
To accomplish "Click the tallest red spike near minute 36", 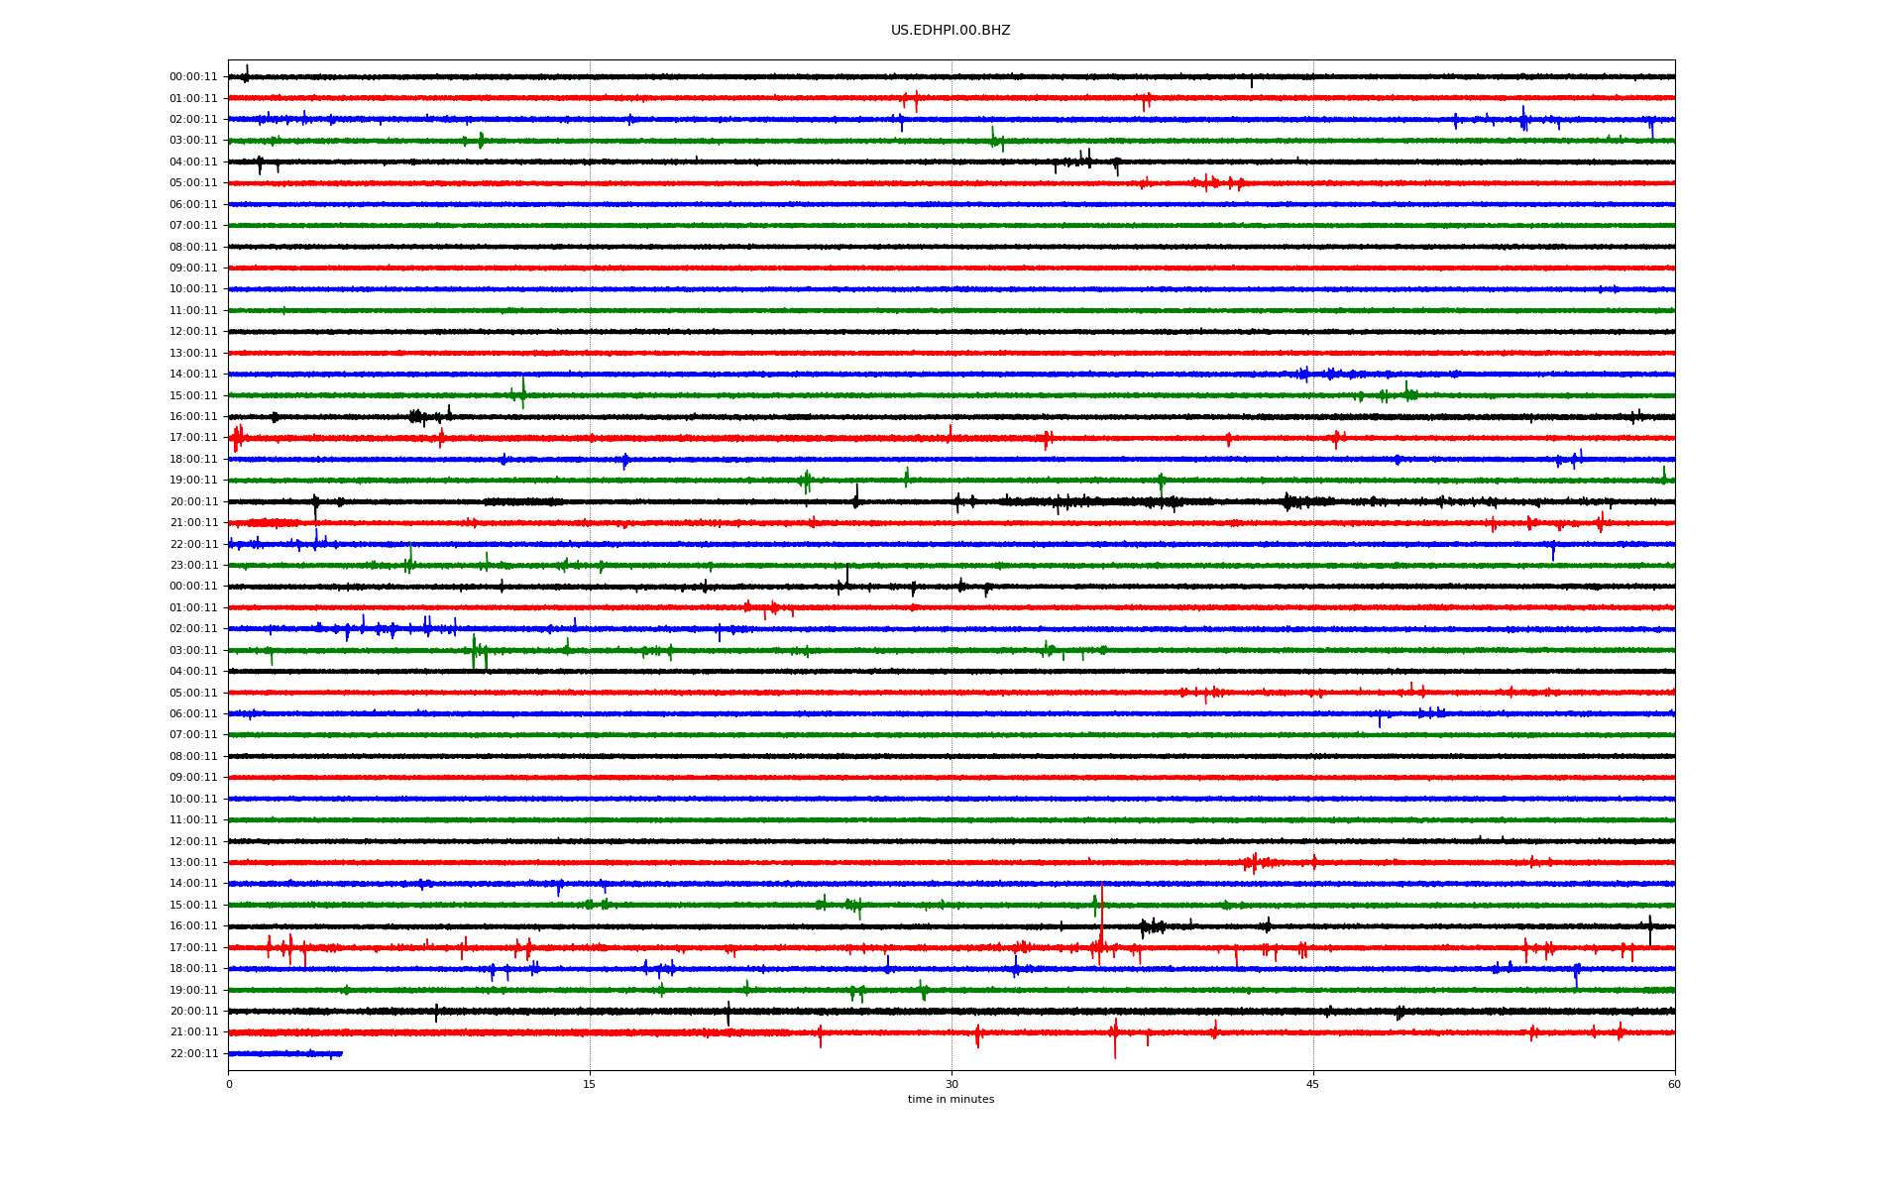I will [1101, 921].
